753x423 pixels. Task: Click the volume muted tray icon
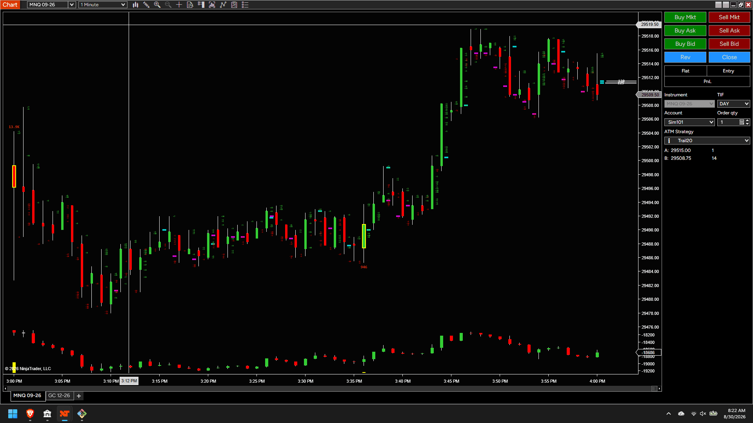coord(703,414)
